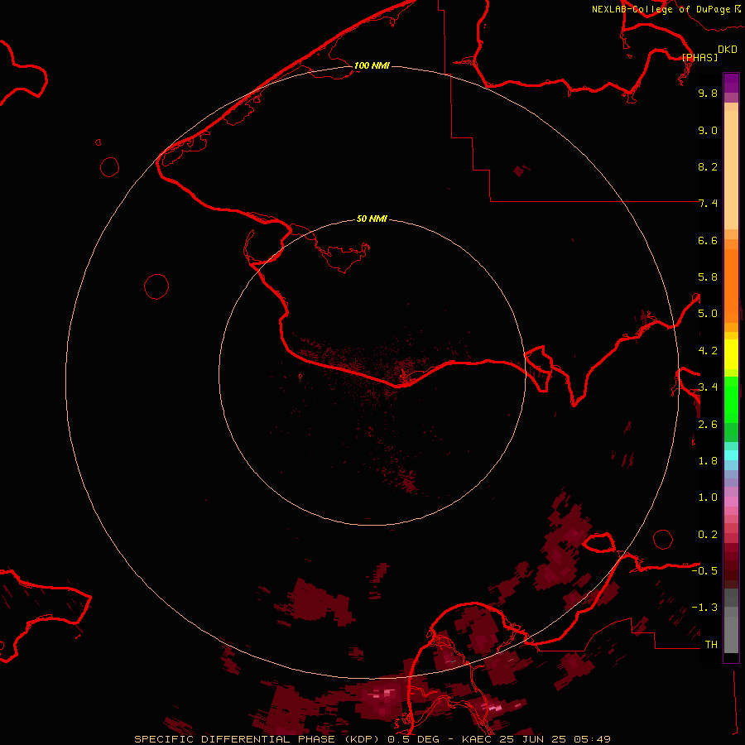Click the SPECIFIC DIFFERENTIAL PHASE (KDP) caption
This screenshot has height=745, width=745.
tap(257, 739)
